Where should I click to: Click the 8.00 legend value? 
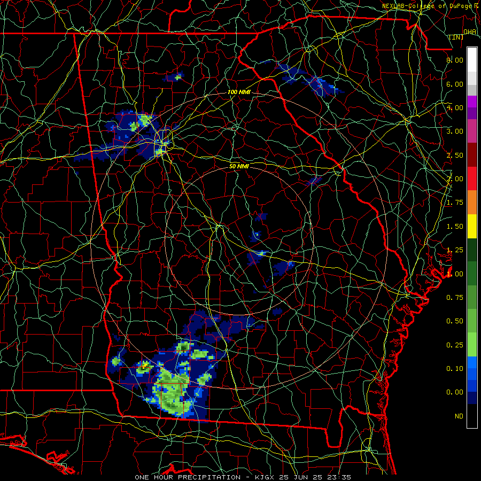point(455,60)
